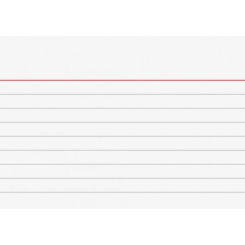Screen dimensions: 245x245
Task: Click the last gray ruled line at bottom
Action: click(122, 192)
